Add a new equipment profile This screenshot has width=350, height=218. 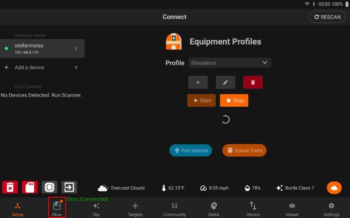pyautogui.click(x=198, y=83)
